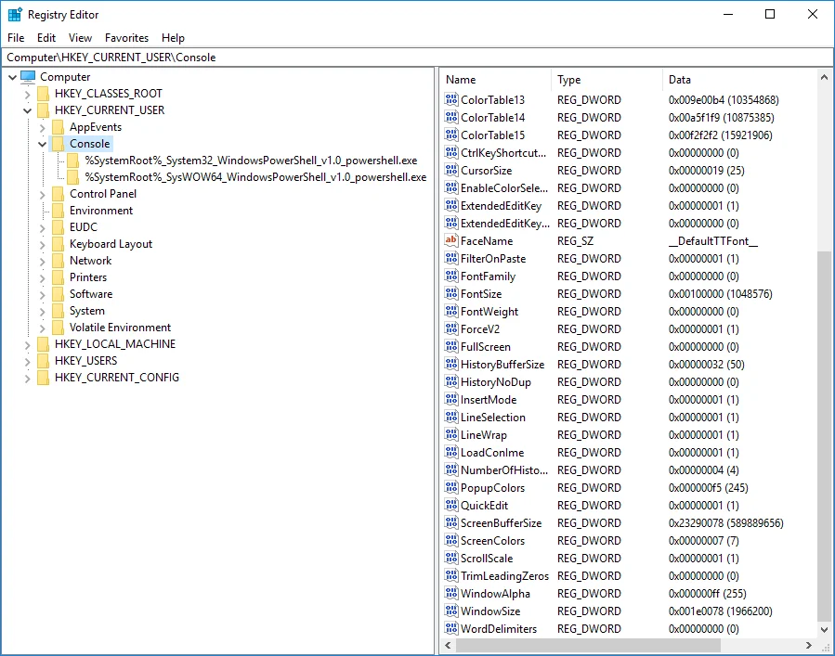
Task: Open the Edit menu
Action: point(46,38)
